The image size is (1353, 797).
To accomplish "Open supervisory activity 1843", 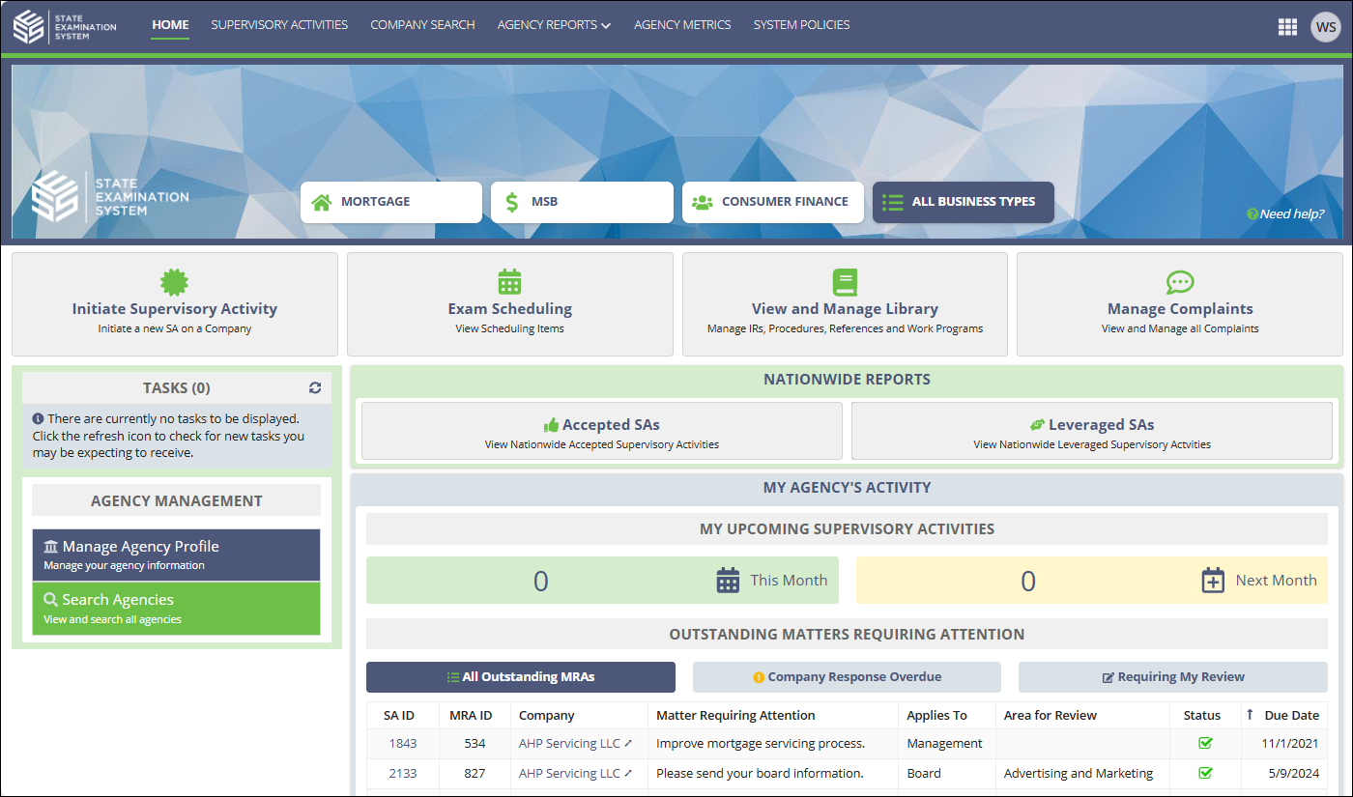I will (403, 743).
